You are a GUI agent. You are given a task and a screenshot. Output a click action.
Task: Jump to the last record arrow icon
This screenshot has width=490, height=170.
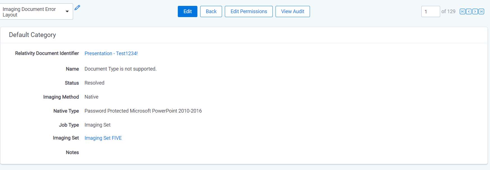coord(481,11)
